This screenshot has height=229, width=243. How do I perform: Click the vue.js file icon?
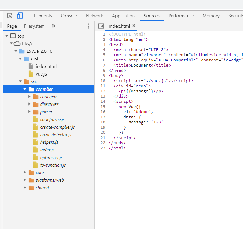31,74
